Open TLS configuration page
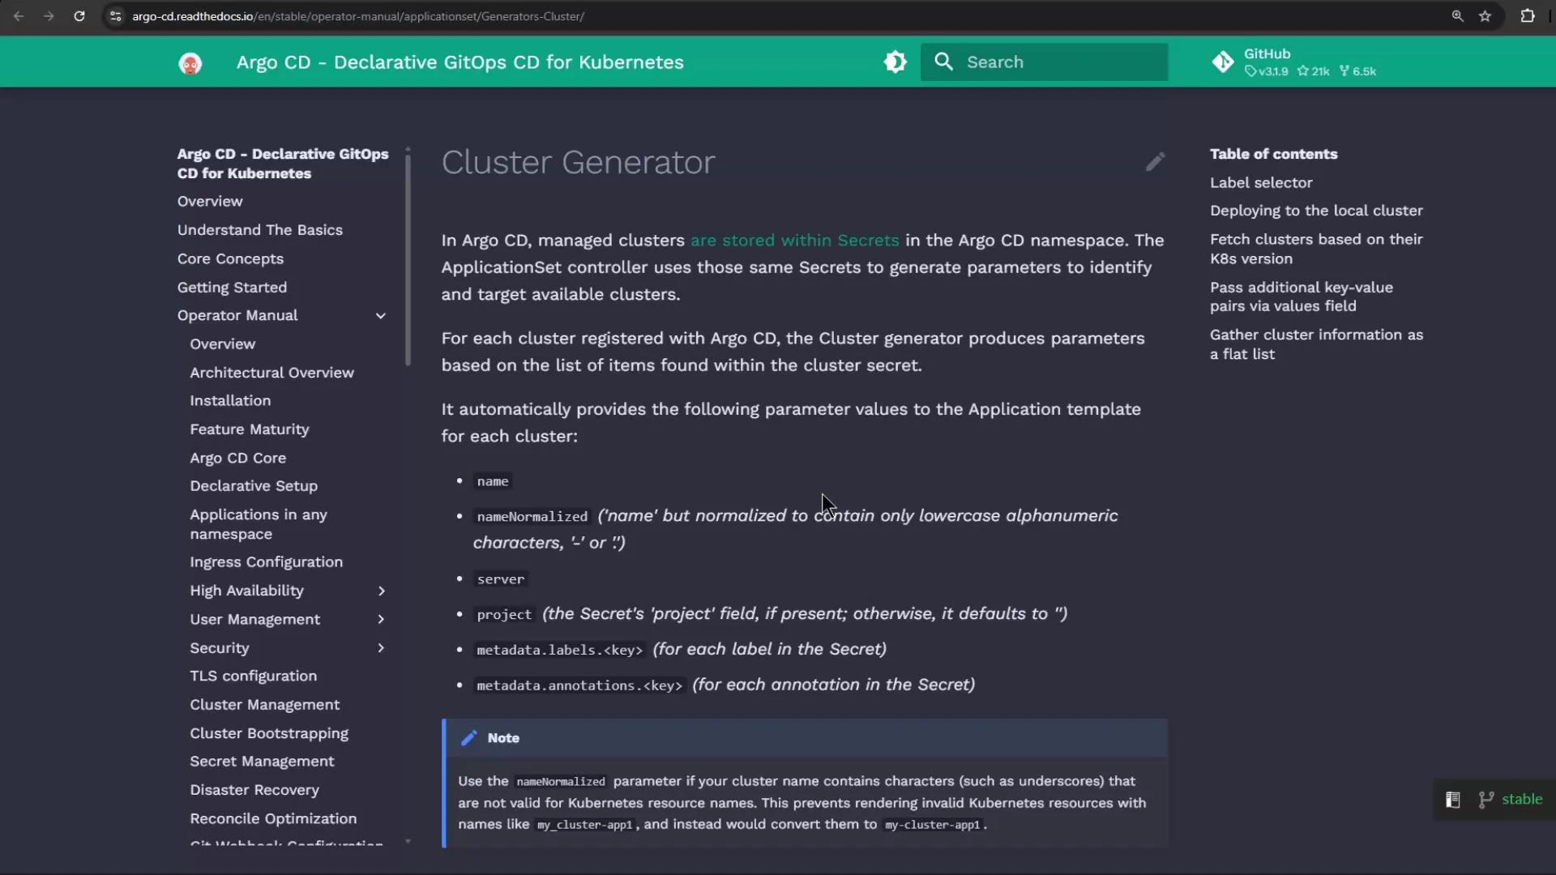Screen dimensions: 1556x875 [x=253, y=677]
